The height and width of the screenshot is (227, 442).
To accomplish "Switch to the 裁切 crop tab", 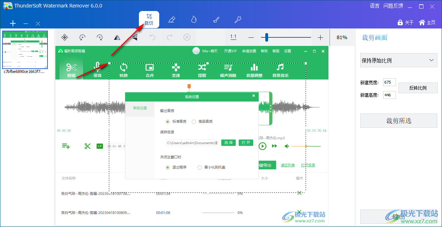I will coord(149,20).
